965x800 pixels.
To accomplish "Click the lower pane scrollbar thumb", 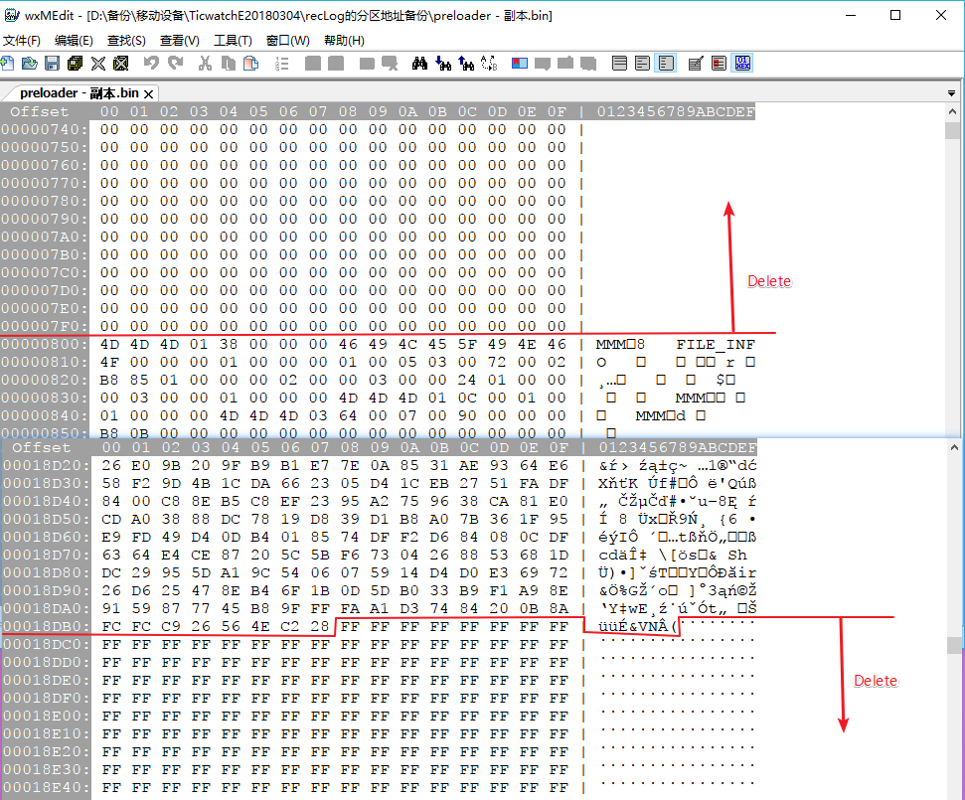I will 954,645.
